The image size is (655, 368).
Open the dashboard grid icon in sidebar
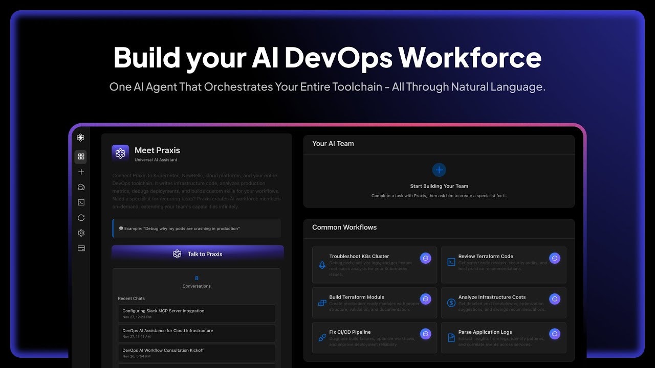pos(81,156)
